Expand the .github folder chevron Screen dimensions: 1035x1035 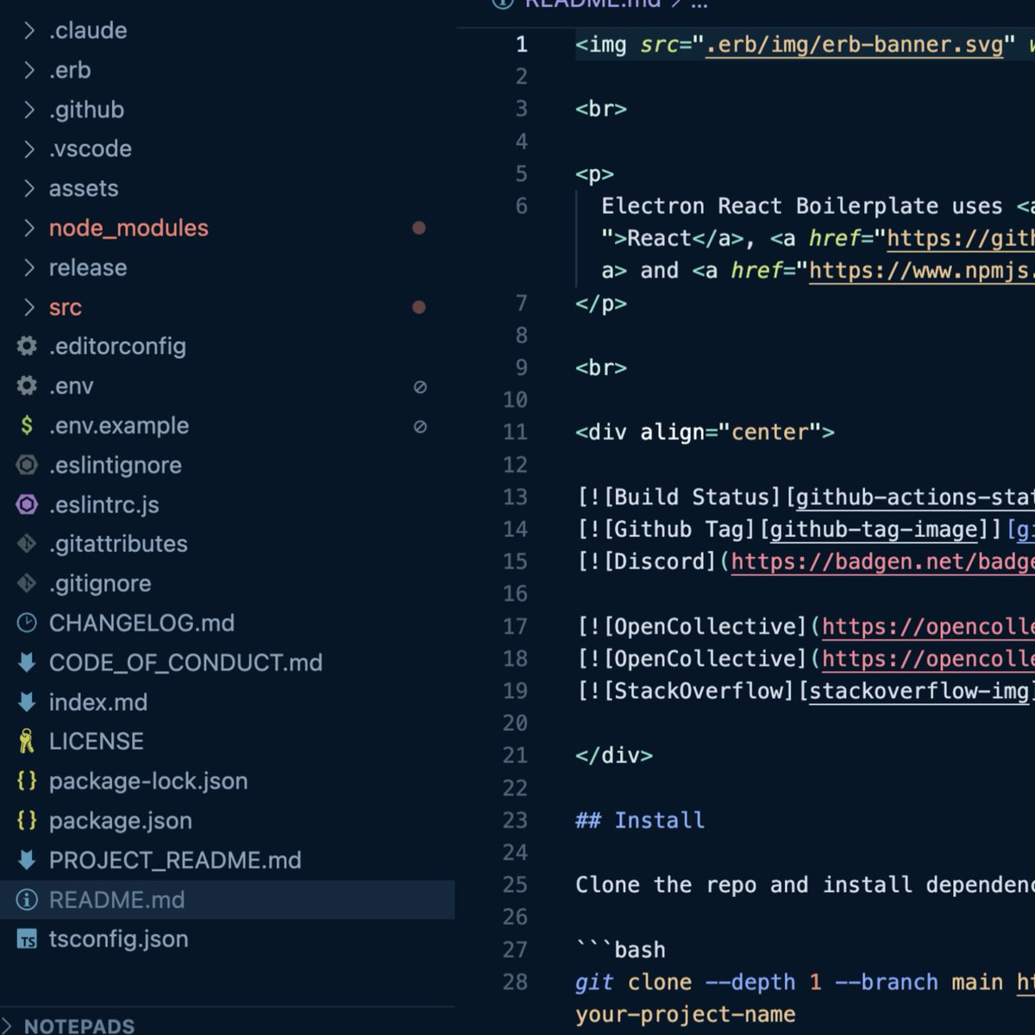(x=29, y=110)
